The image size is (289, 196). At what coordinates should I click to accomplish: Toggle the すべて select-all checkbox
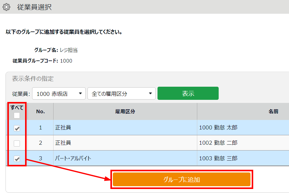pos(17,115)
